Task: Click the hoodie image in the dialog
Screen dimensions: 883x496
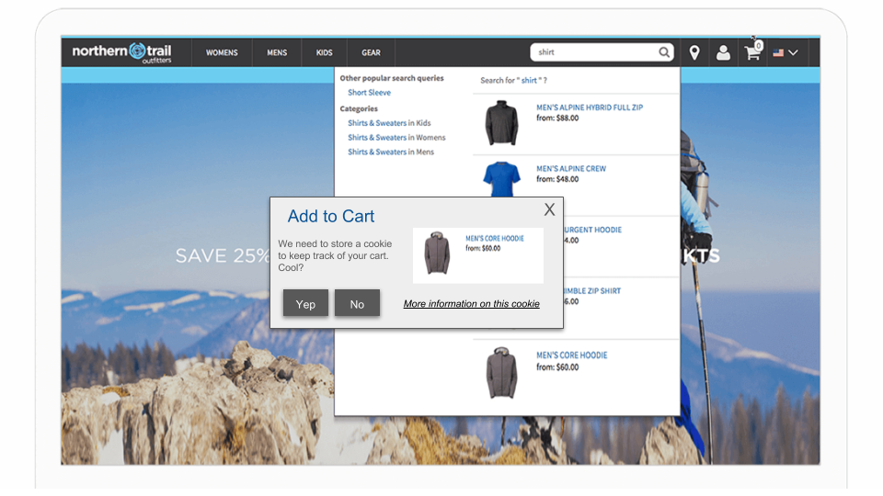Action: click(437, 254)
